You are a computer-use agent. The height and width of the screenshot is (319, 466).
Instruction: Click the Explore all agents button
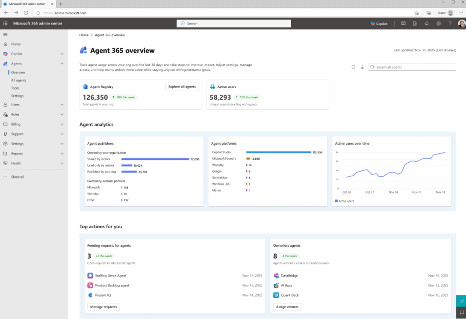click(182, 86)
